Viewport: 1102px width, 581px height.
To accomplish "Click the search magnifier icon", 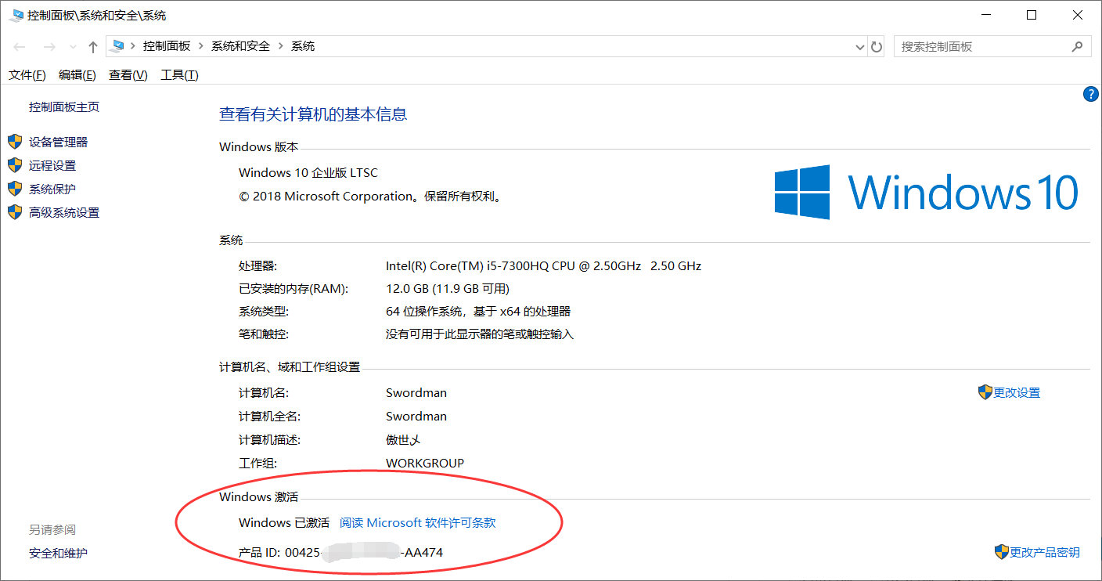I will click(1078, 46).
